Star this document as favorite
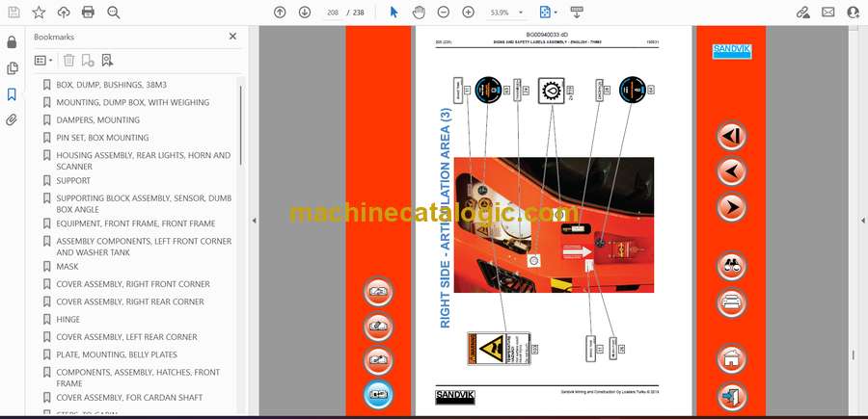This screenshot has height=419, width=868. point(39,13)
